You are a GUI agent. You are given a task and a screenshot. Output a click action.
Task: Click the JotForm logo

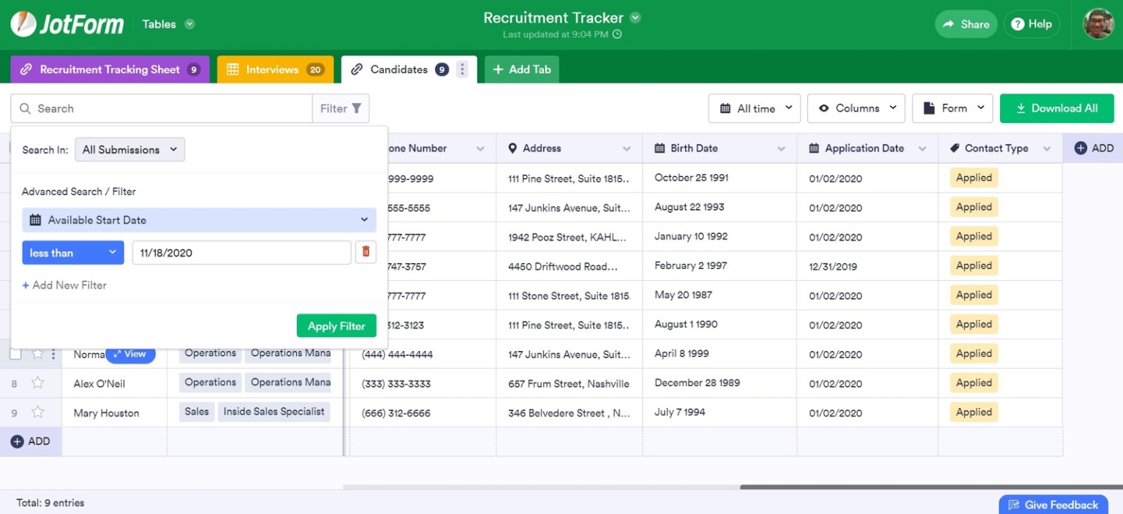coord(67,23)
